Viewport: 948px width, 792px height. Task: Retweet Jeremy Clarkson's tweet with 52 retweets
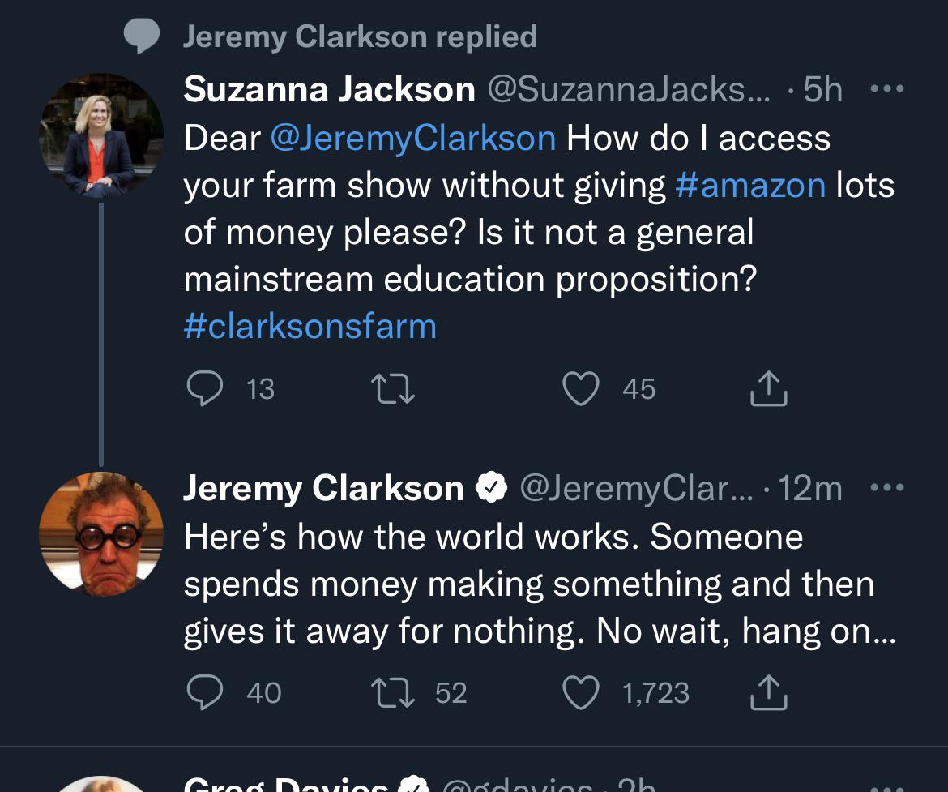click(x=393, y=693)
